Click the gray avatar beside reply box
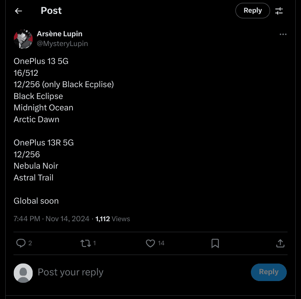This screenshot has height=299, width=301. click(x=23, y=273)
